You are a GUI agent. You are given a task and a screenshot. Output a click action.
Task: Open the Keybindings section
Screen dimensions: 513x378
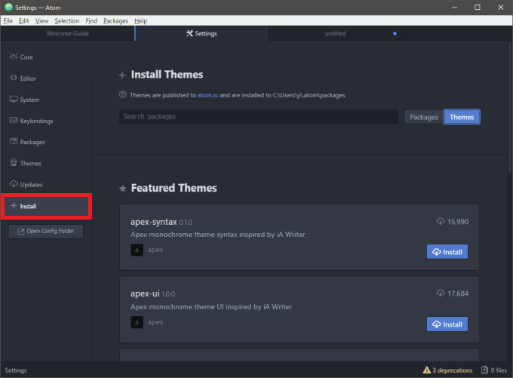(x=46, y=121)
